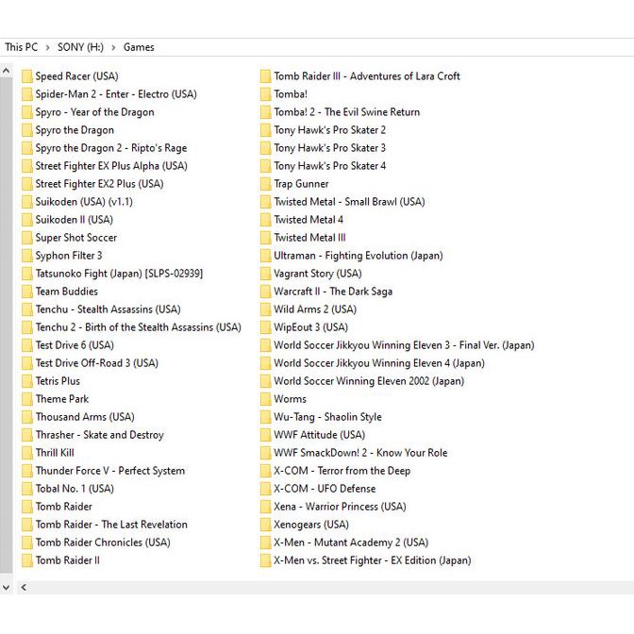The height and width of the screenshot is (634, 634).
Task: Click the folder icon beside Speed Racer (USA)
Action: tap(27, 76)
